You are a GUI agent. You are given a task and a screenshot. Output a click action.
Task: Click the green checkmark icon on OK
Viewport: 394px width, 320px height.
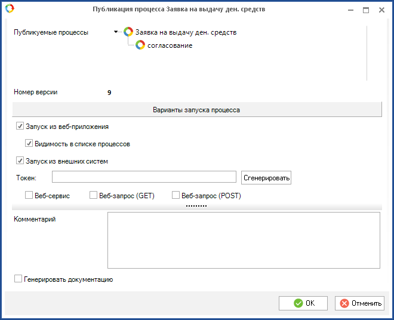tap(298, 303)
